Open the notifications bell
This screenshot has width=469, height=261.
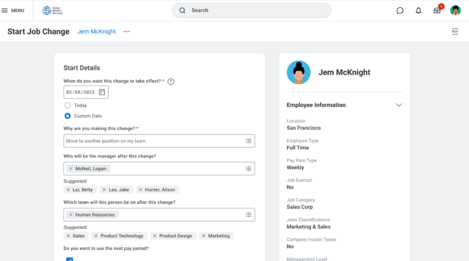(x=418, y=10)
